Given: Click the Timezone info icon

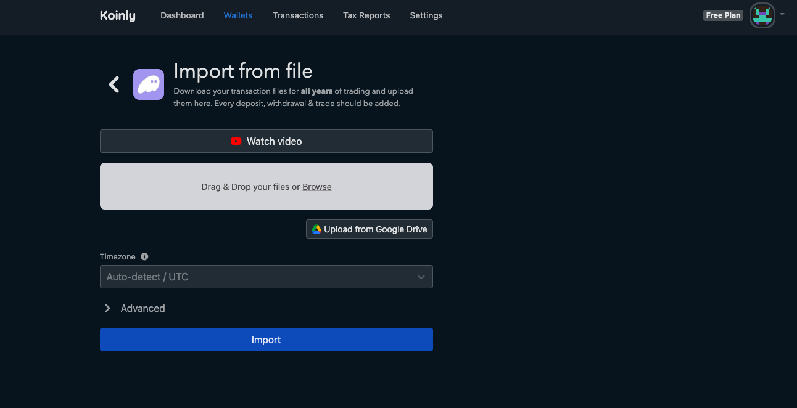Looking at the screenshot, I should click(144, 256).
